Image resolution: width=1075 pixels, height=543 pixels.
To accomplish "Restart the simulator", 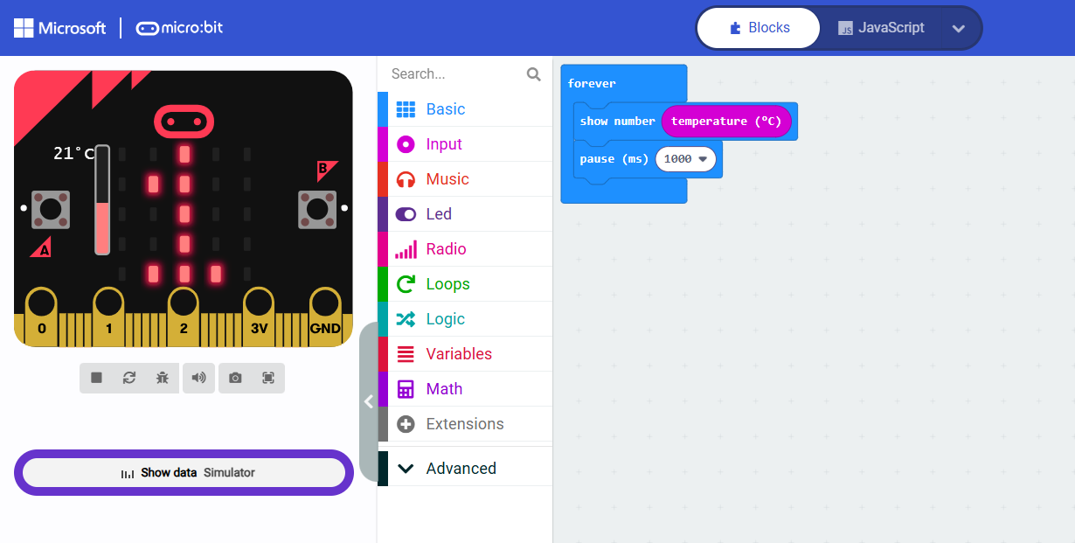I will (129, 378).
